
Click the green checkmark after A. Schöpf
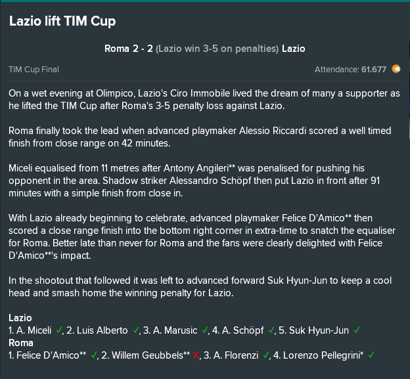point(271,330)
